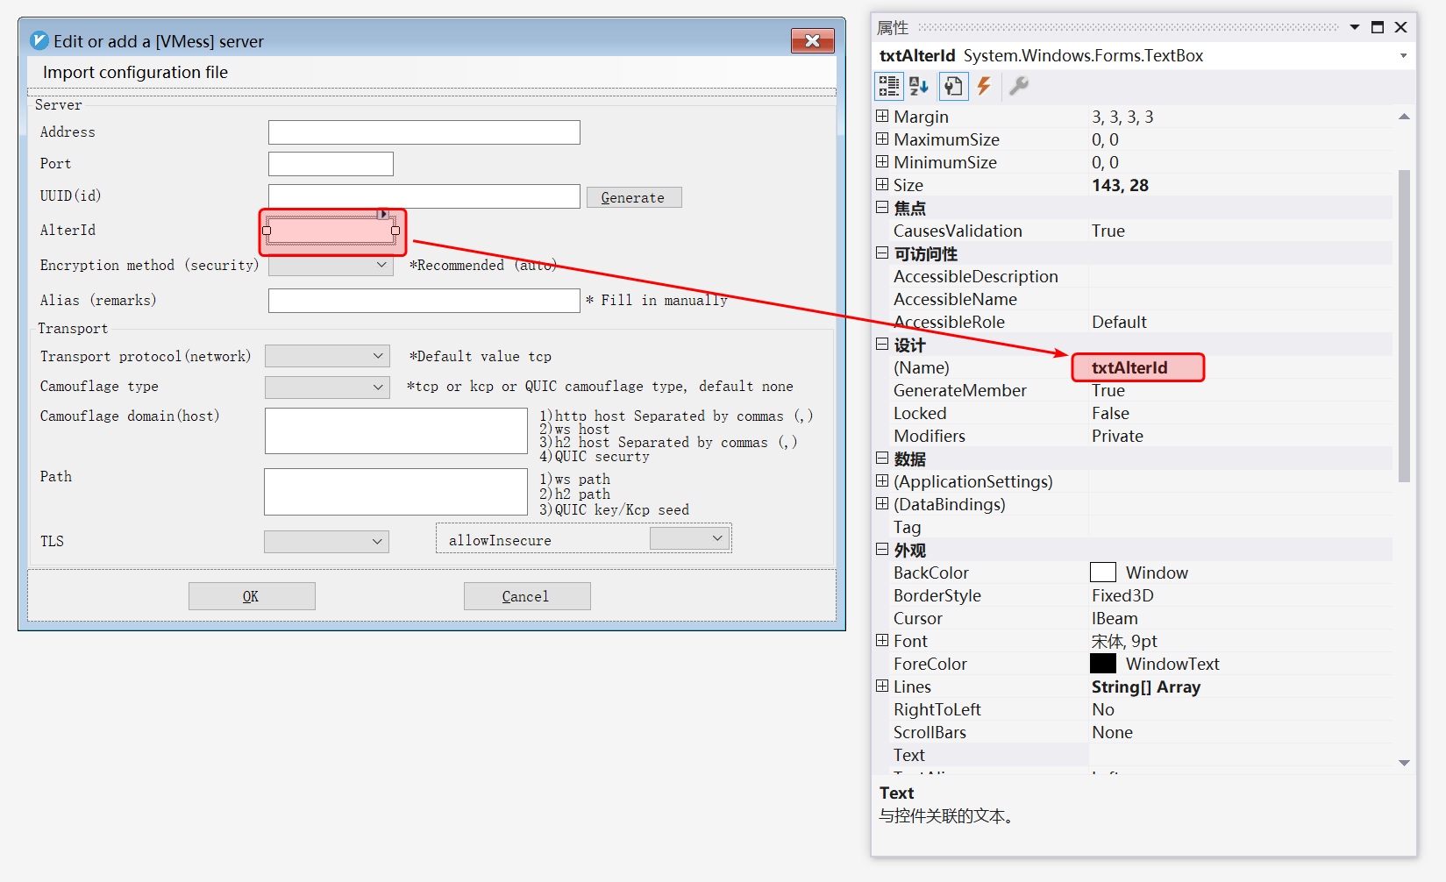The height and width of the screenshot is (882, 1446).
Task: Open the Import configuration file menu
Action: pos(135,72)
